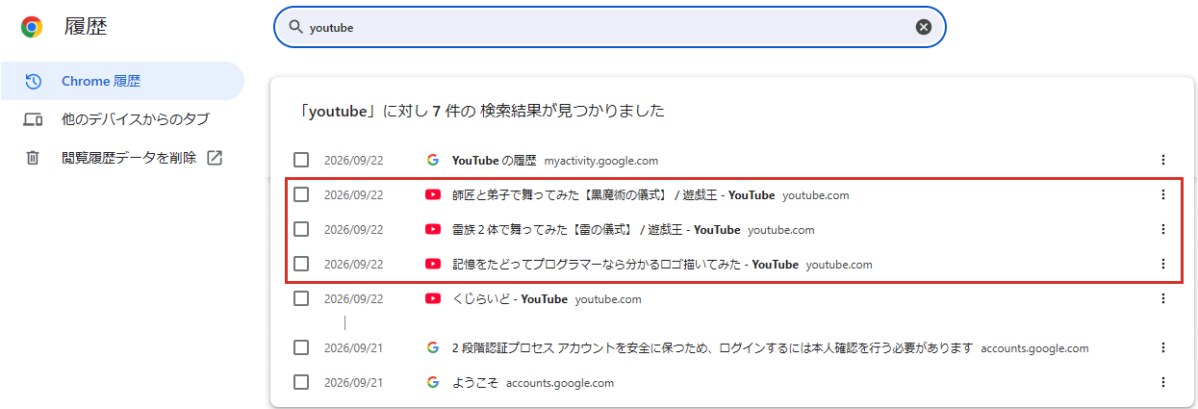Click YouTube favicon on 雷族２体で舞ってみた row
Image resolution: width=1198 pixels, height=409 pixels.
pyautogui.click(x=433, y=229)
